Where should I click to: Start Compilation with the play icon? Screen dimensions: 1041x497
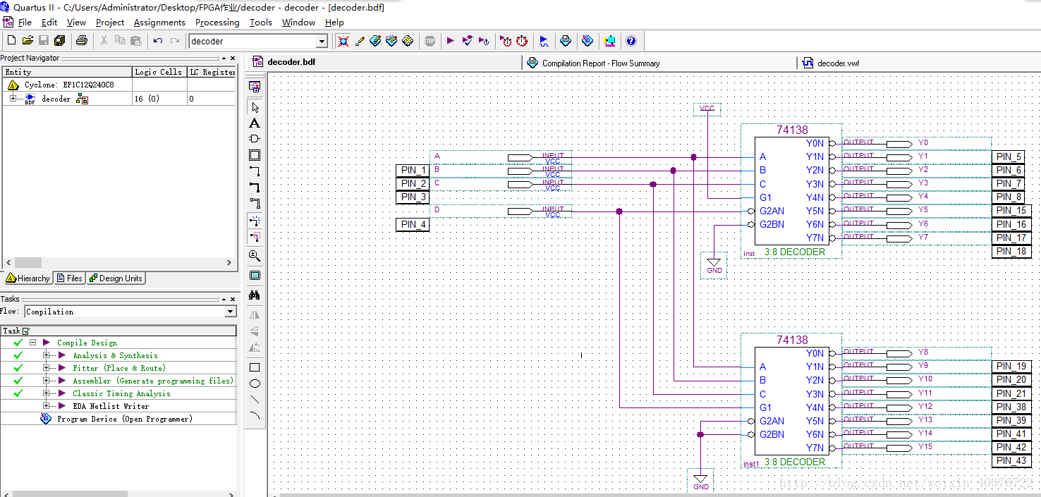[451, 41]
